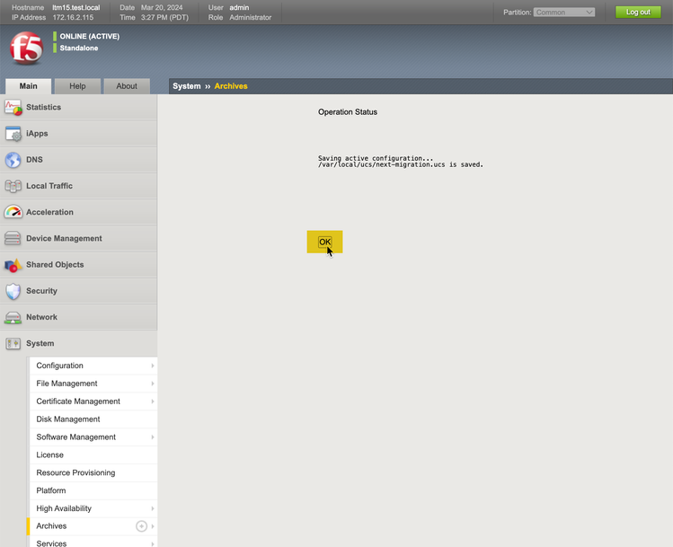Select the Local Traffic servers icon
The height and width of the screenshot is (547, 673).
[x=13, y=186]
